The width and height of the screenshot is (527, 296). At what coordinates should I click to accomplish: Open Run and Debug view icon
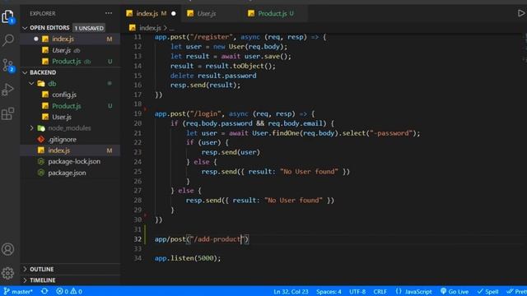7,90
